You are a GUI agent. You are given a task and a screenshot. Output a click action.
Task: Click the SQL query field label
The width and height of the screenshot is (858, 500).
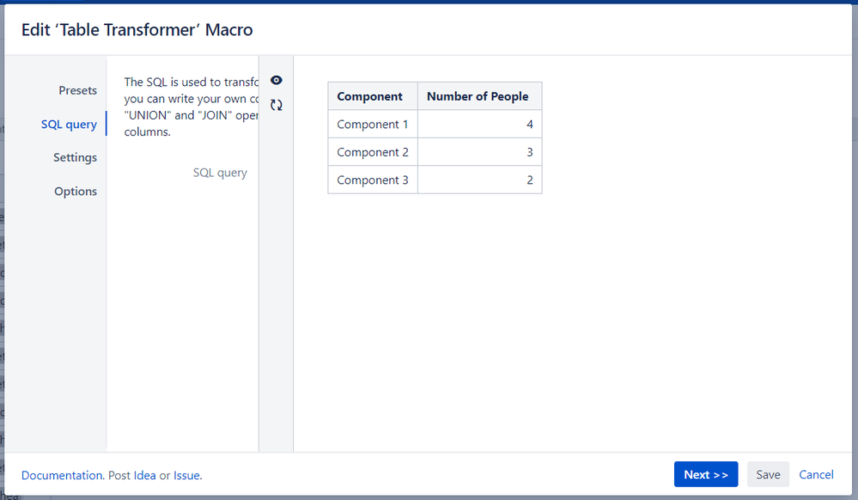(x=220, y=173)
